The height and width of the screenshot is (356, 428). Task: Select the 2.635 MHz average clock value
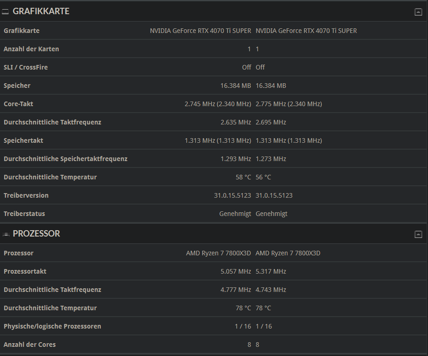[x=236, y=122]
